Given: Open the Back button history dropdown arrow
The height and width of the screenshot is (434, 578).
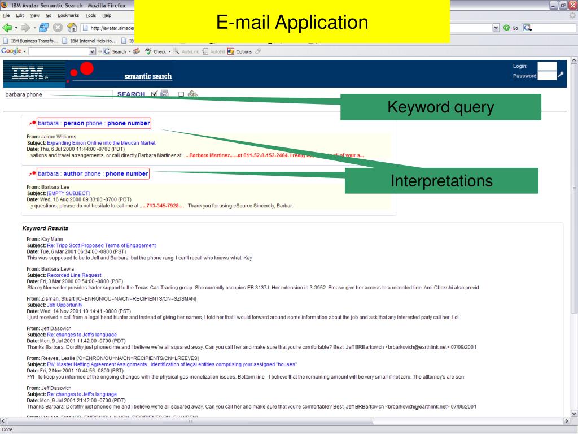Looking at the screenshot, I should point(16,28).
